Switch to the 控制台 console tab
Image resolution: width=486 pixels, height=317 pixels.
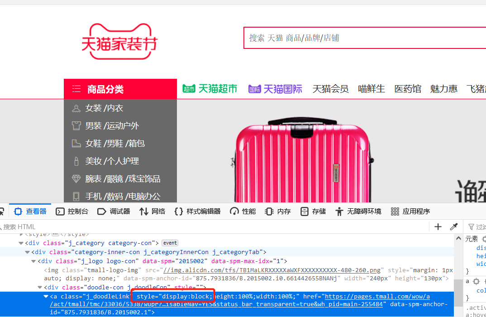click(72, 211)
